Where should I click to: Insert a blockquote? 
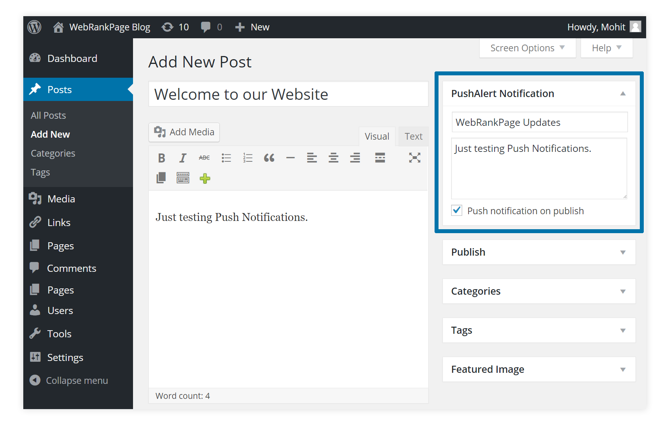tap(269, 157)
